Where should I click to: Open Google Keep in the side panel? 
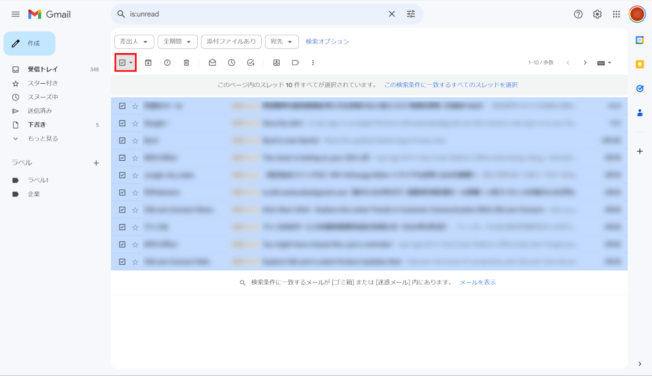click(640, 64)
